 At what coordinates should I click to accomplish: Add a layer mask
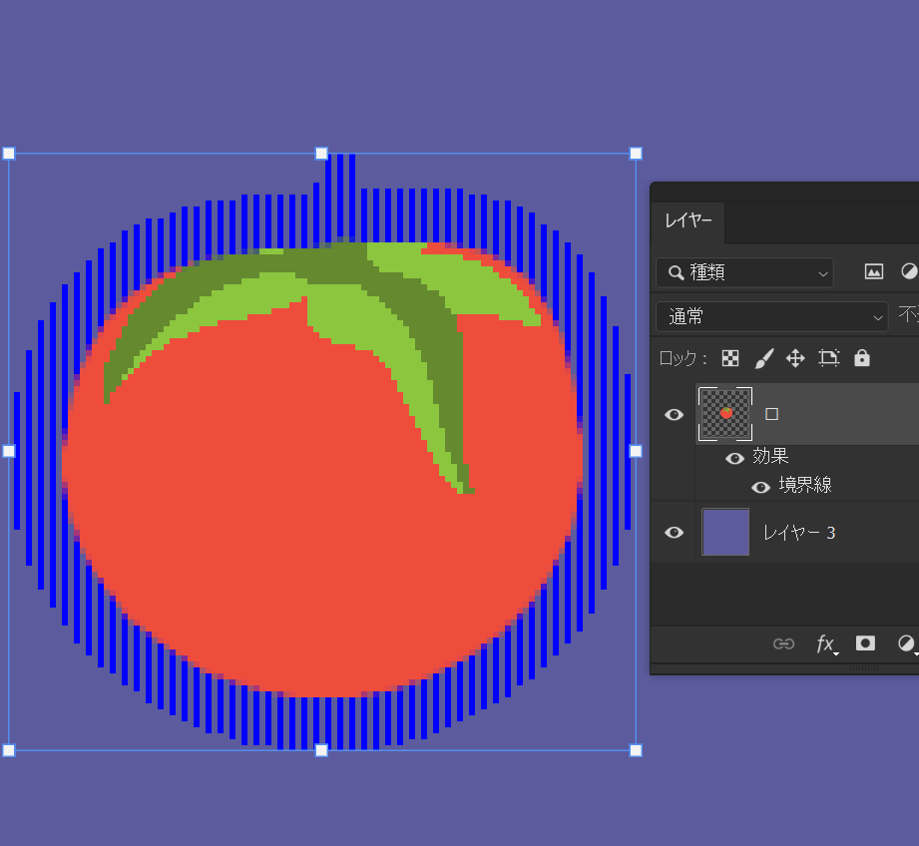click(865, 643)
